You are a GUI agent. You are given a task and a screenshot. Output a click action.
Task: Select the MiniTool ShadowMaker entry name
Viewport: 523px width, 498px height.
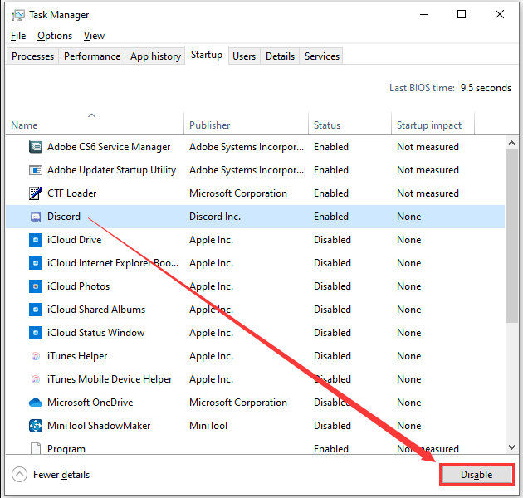pos(99,426)
